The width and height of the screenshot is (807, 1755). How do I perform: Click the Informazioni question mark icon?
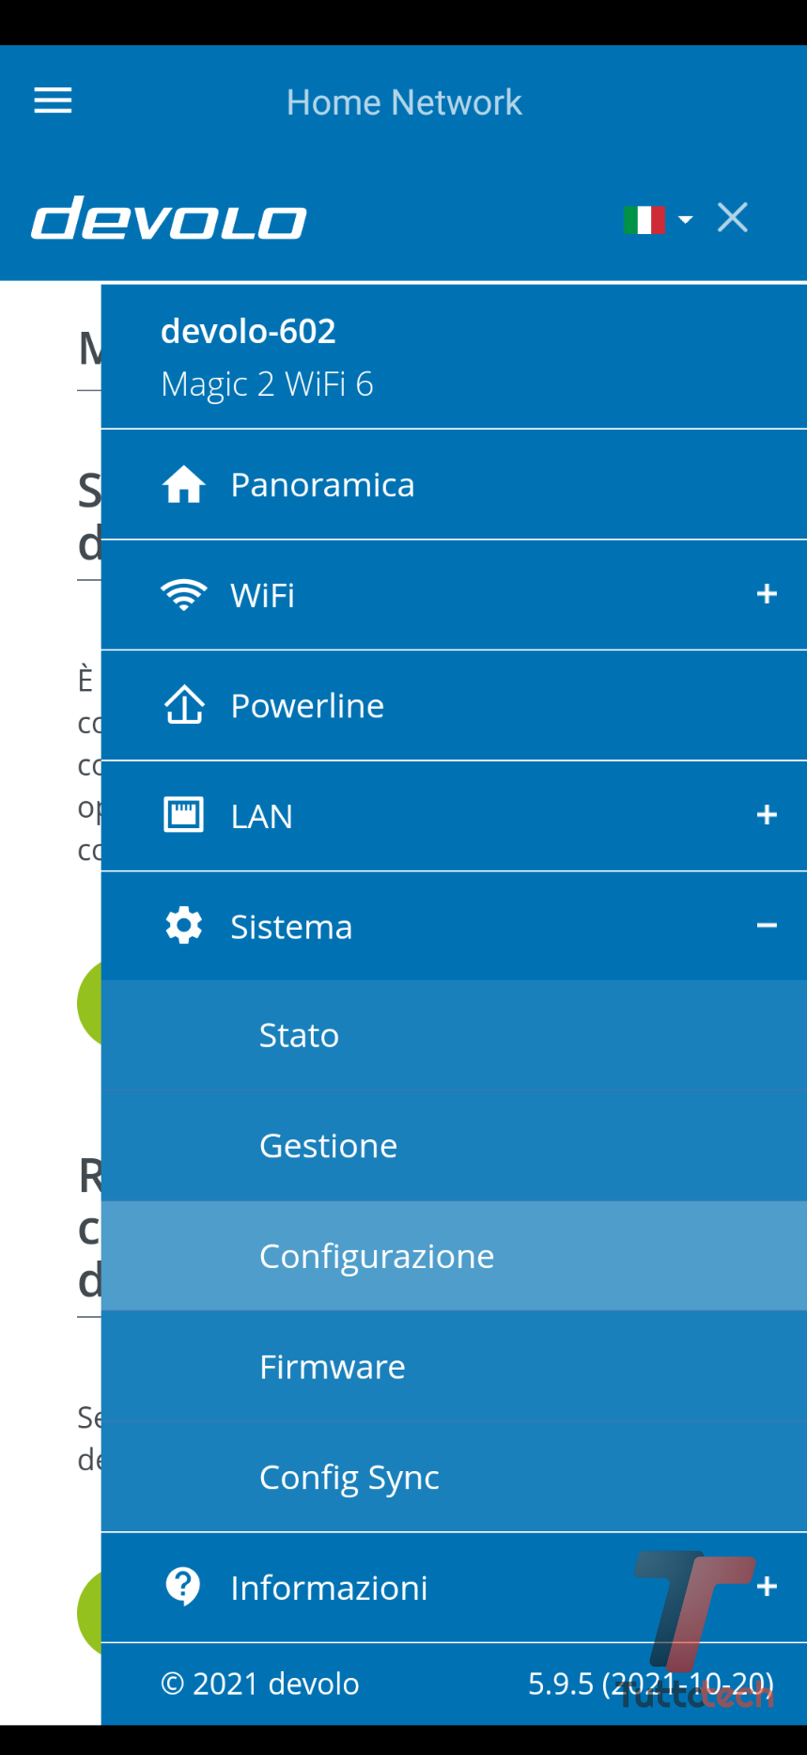[x=183, y=1587]
